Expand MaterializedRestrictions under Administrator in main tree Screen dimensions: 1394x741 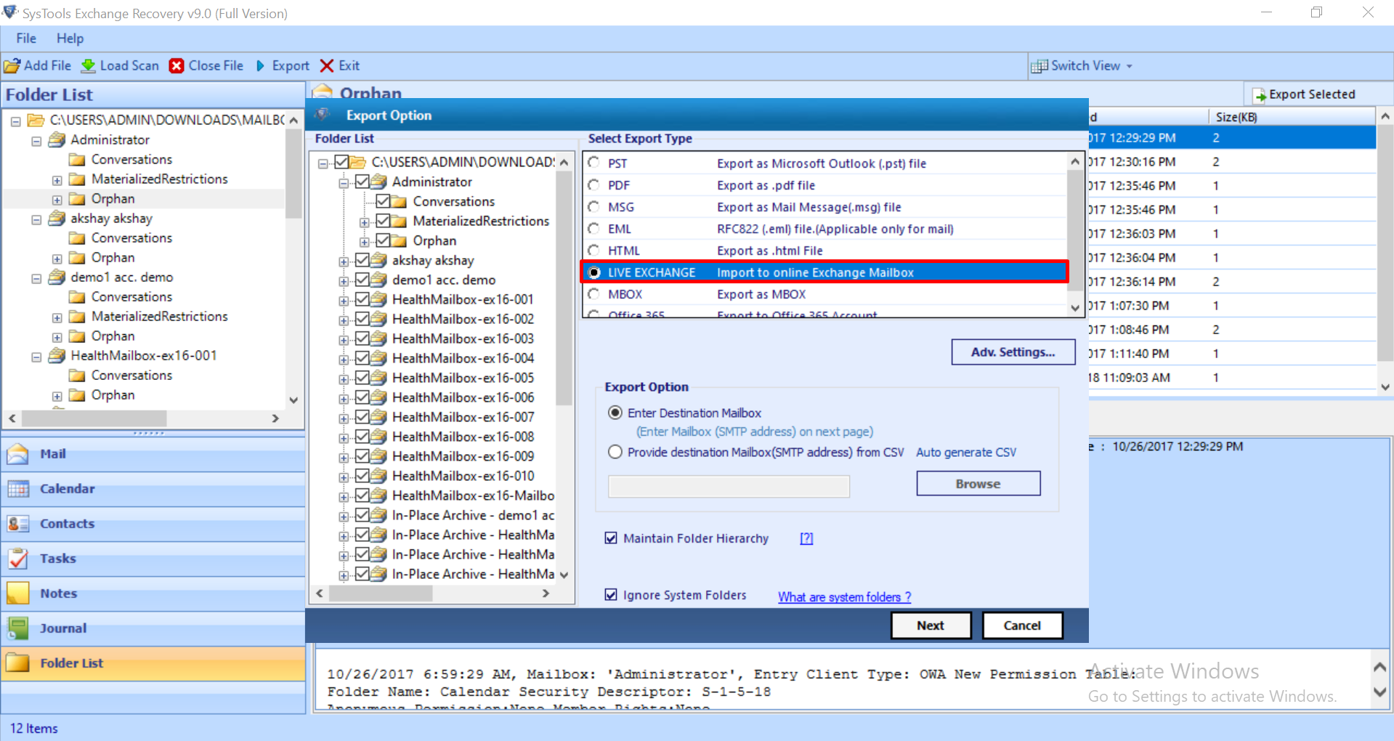click(x=57, y=180)
